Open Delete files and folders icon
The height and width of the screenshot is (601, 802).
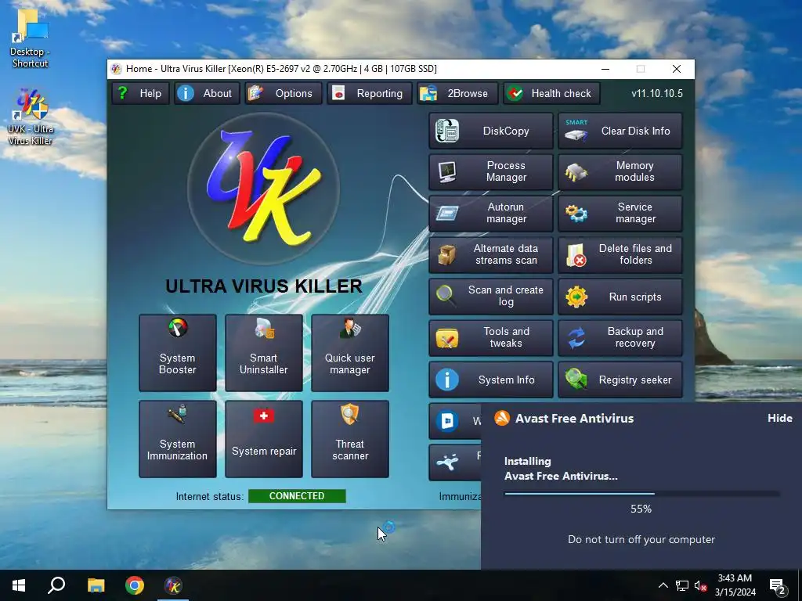coord(576,254)
